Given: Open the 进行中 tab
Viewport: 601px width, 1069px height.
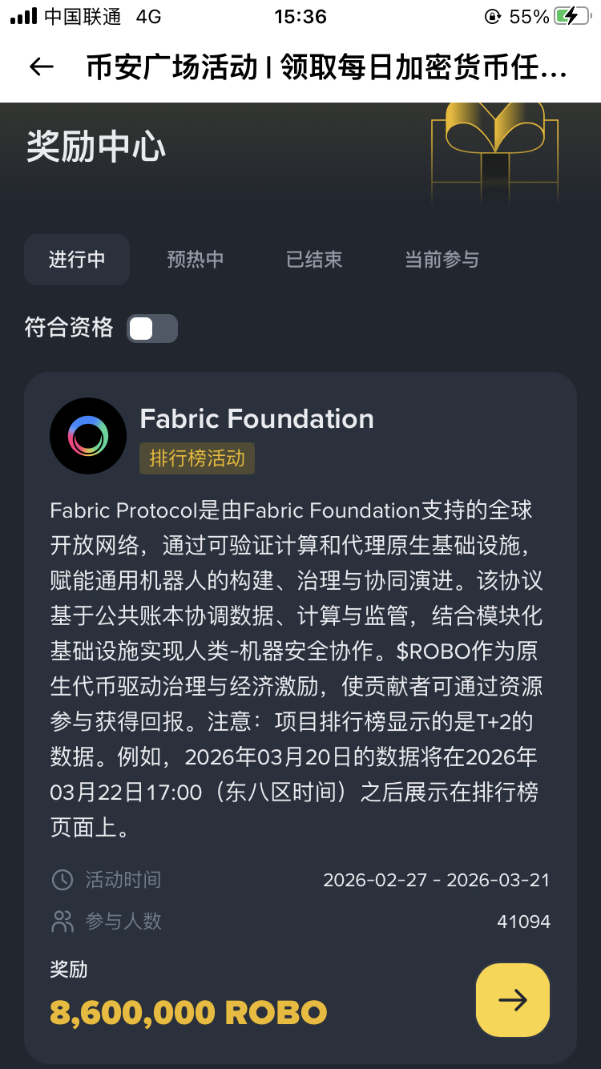Looking at the screenshot, I should 77,260.
